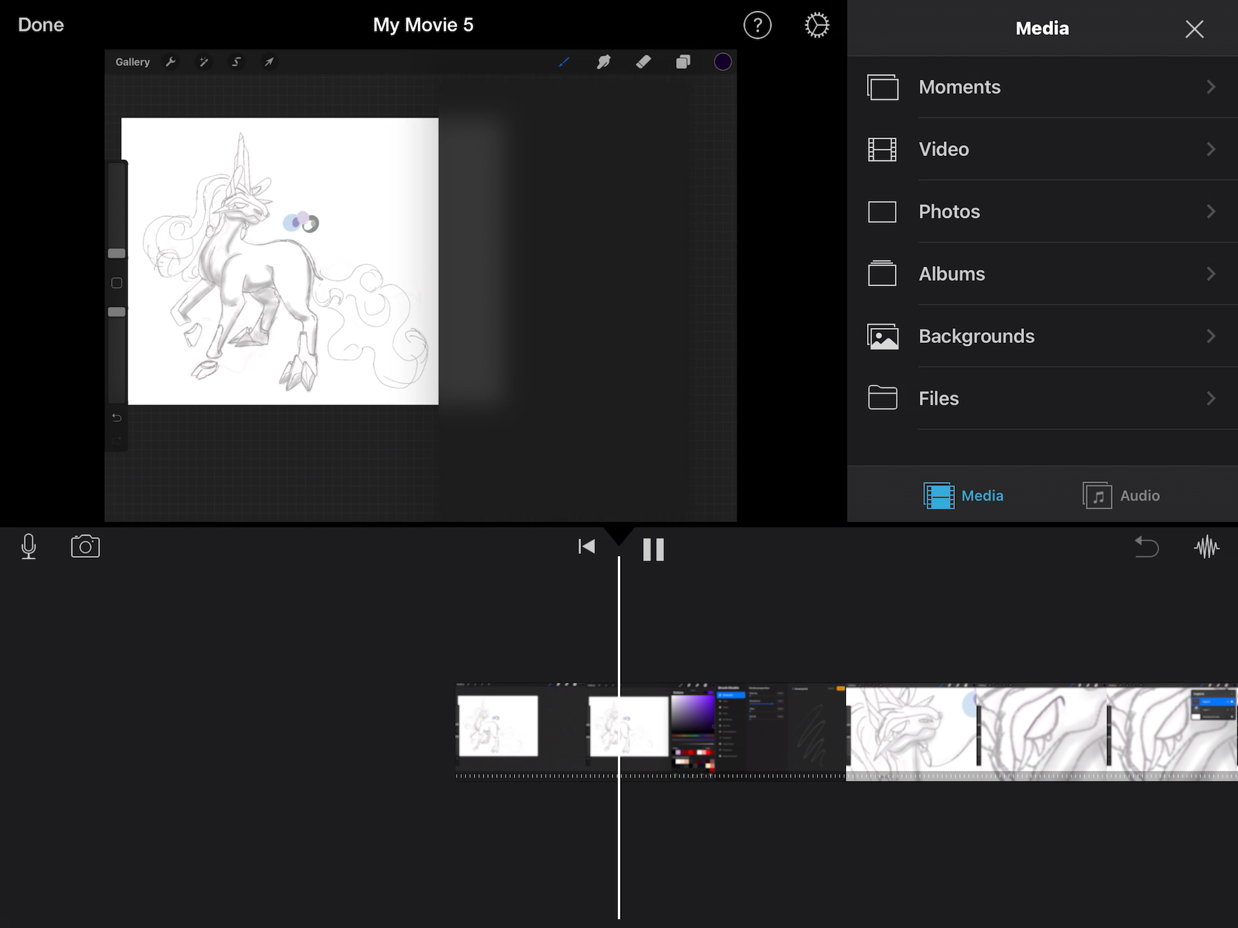
Task: Click the Moments stacked-frames icon
Action: click(x=883, y=87)
